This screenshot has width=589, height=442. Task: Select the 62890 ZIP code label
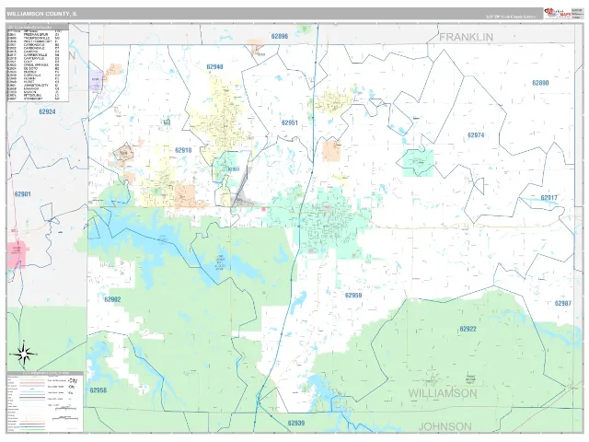(540, 83)
